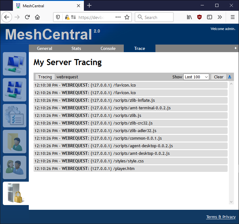Select the /scripts/zlib-crc32.js trace entry
Viewport: 239px width, 224px height.
pos(130,123)
